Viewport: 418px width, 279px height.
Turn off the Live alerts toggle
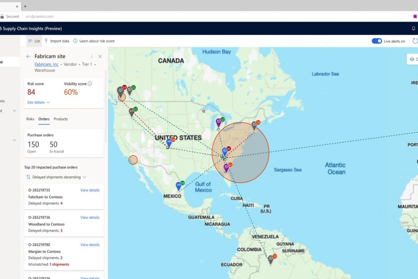pyautogui.click(x=377, y=41)
